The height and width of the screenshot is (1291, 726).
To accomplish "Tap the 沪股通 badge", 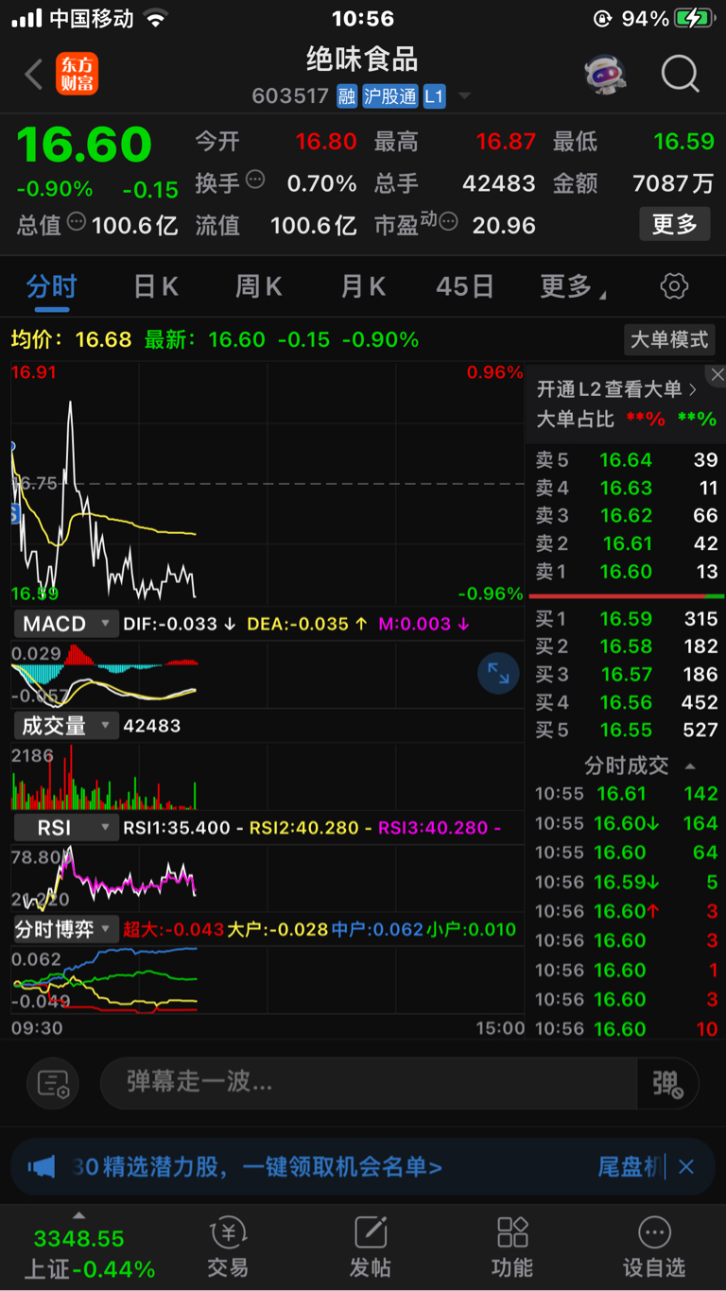I will point(389,96).
